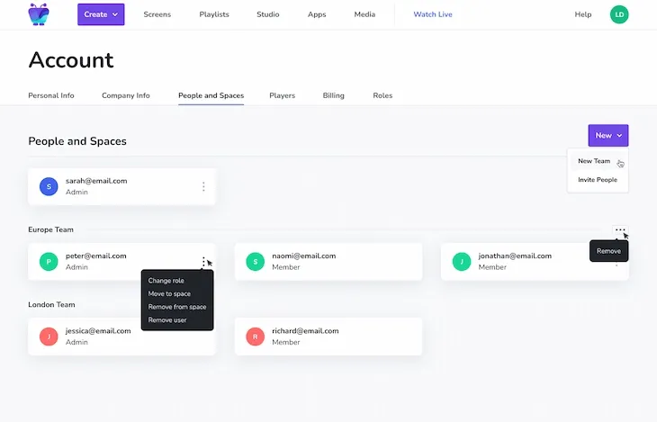The height and width of the screenshot is (422, 657).
Task: Click the red R avatar for richard
Action: pos(256,337)
